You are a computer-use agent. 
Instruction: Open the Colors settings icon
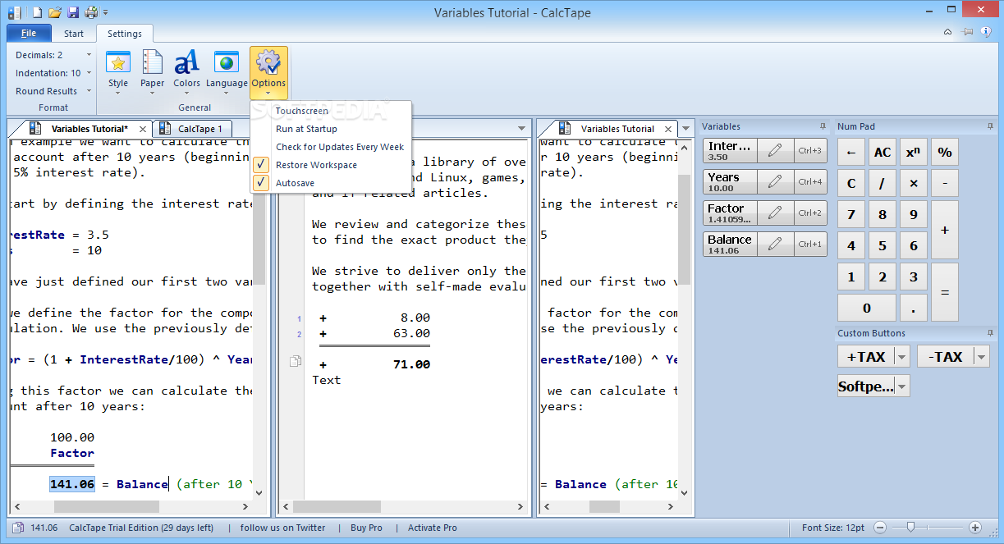(x=186, y=62)
